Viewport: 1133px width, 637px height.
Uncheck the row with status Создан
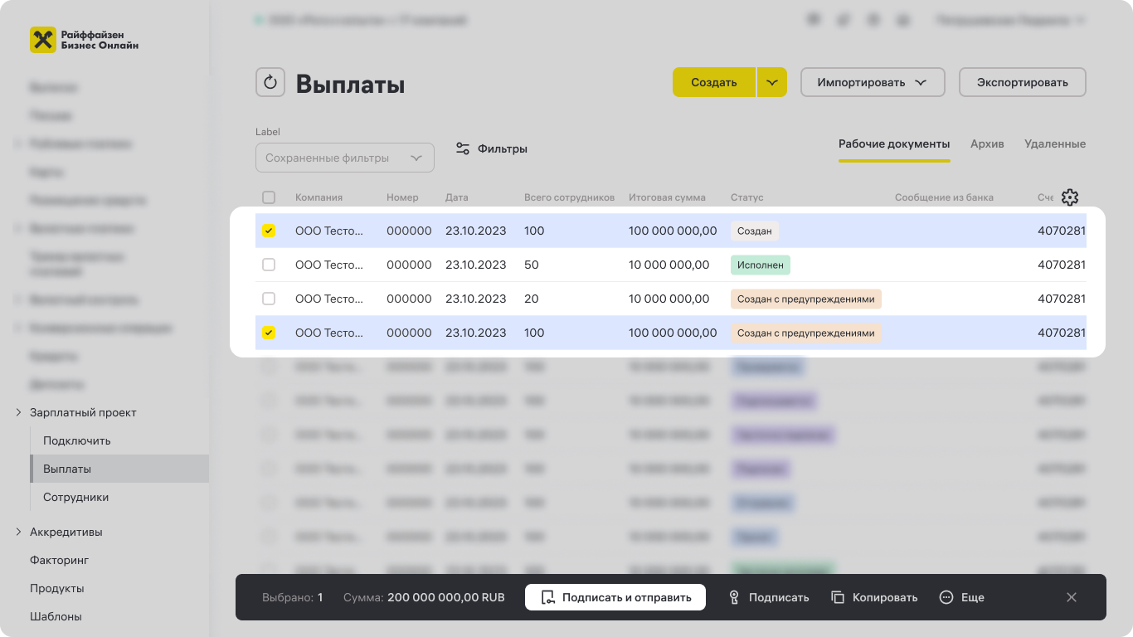tap(269, 231)
